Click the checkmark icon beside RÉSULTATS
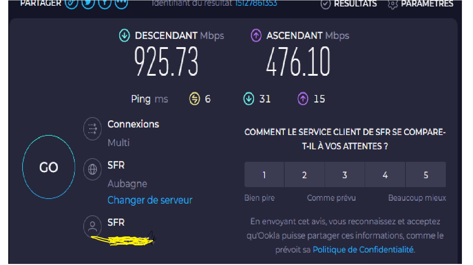Screen dimensions: 473x265 point(325,4)
